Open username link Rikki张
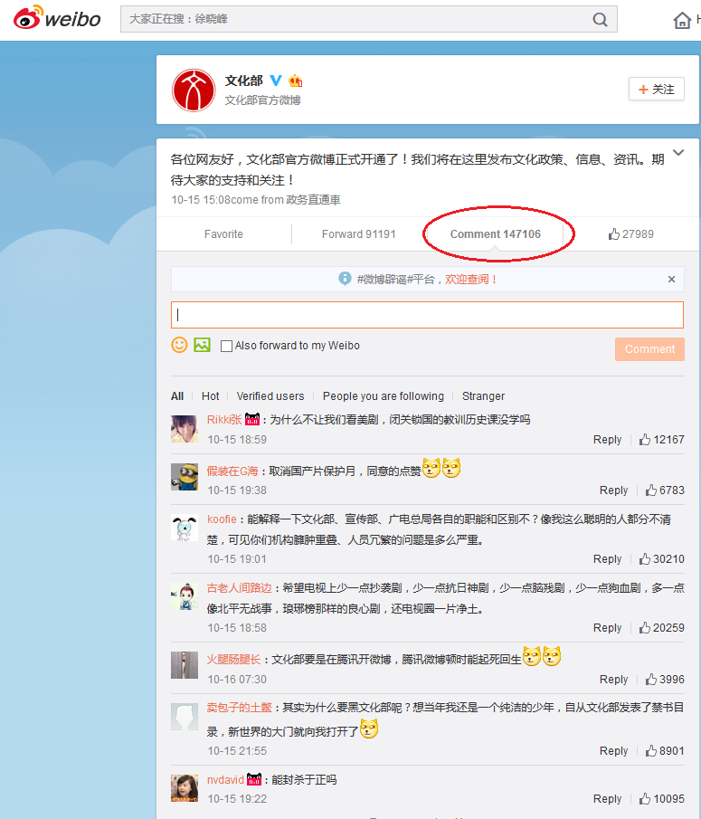This screenshot has width=701, height=819. (x=224, y=419)
